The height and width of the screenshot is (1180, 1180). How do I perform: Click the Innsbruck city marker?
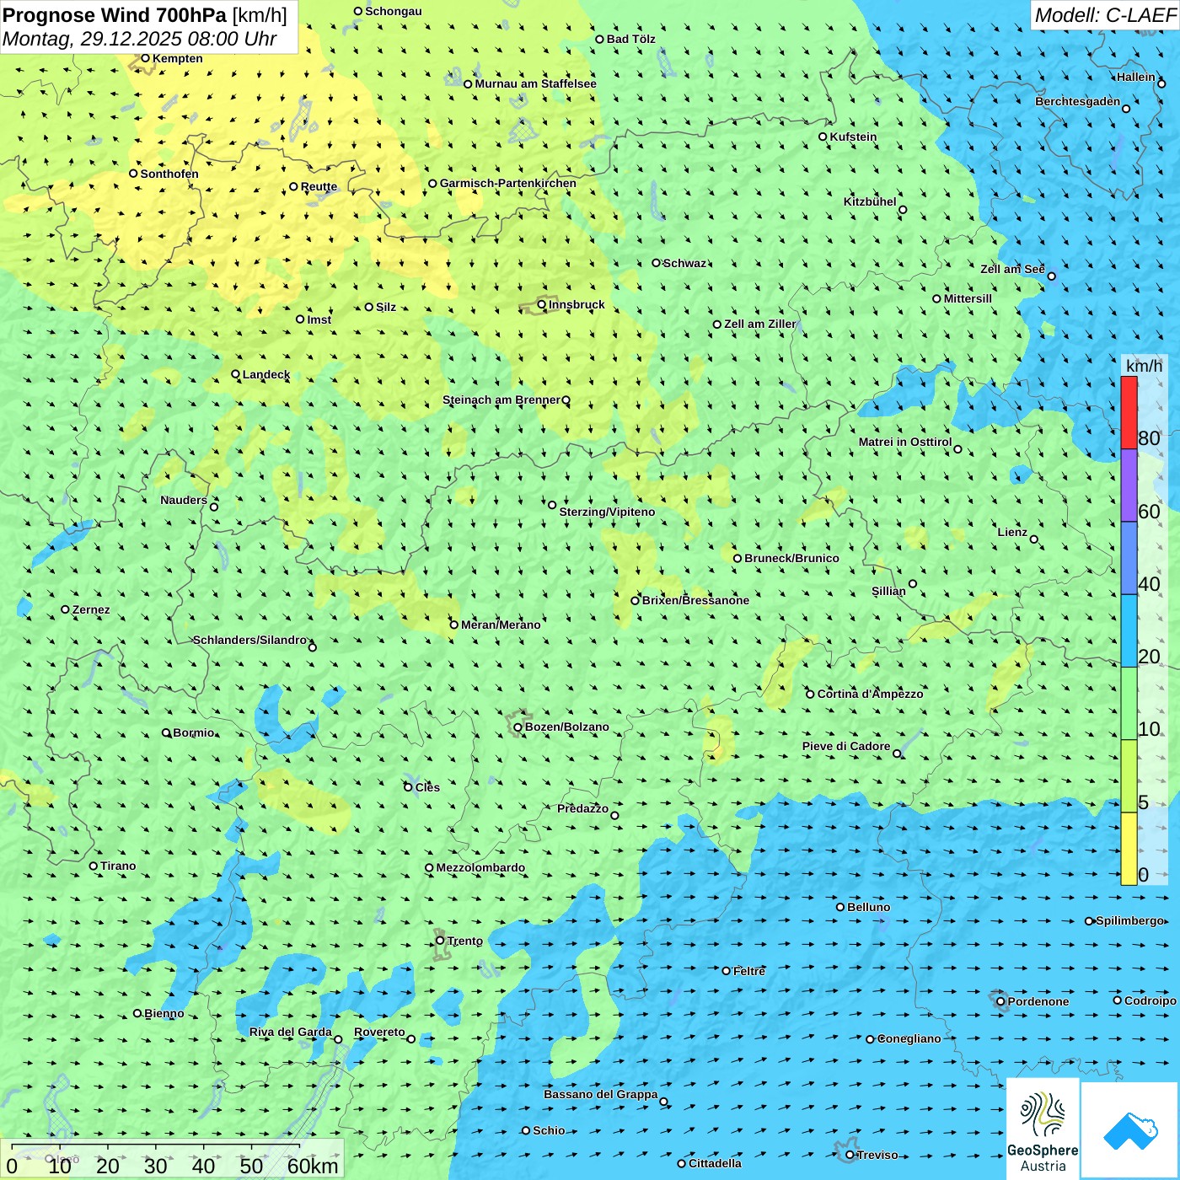point(542,305)
